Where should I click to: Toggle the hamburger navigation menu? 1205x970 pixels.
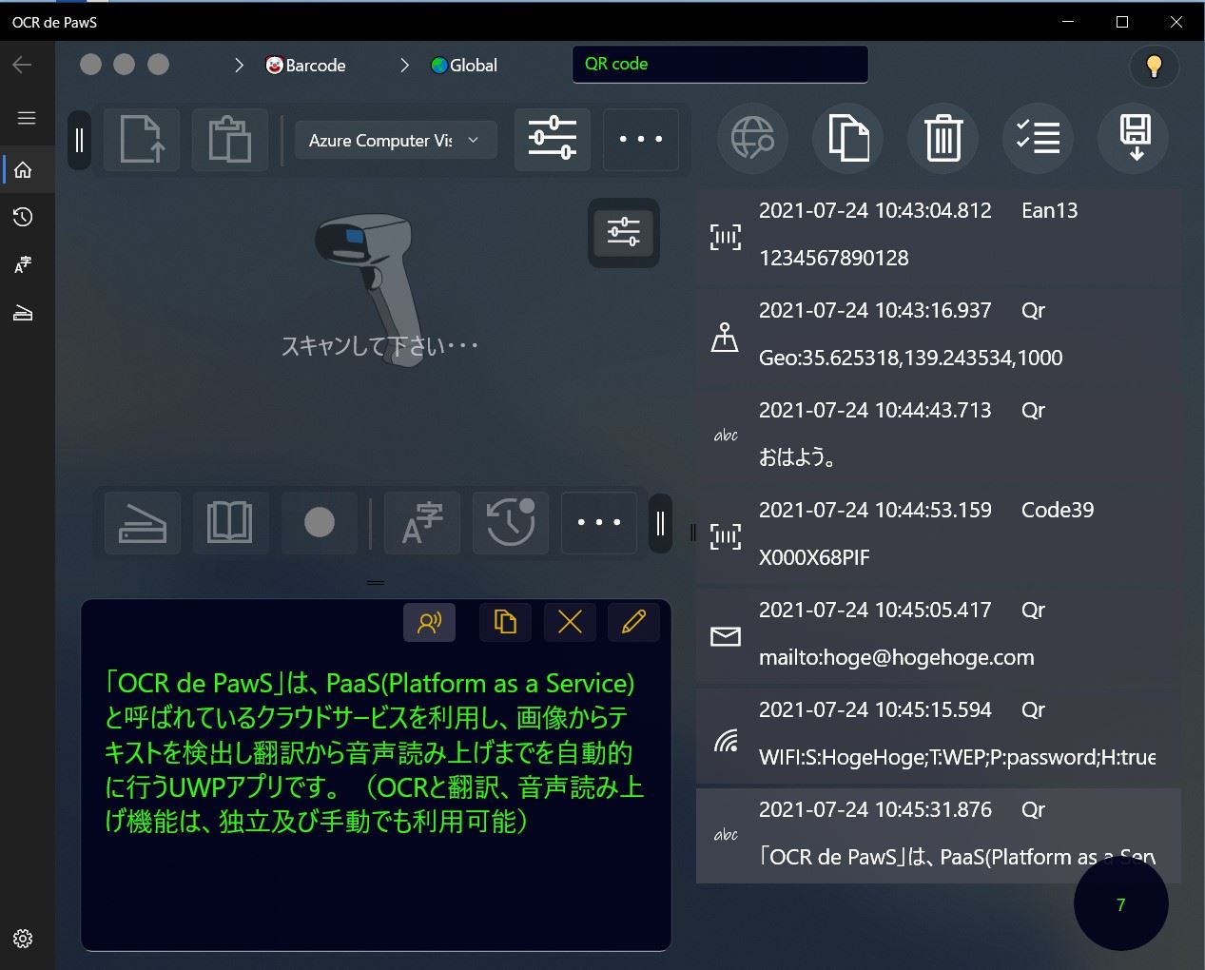click(x=26, y=118)
